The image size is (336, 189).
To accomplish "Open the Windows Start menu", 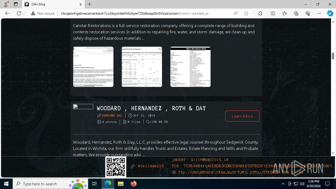I will pyautogui.click(x=6, y=184).
